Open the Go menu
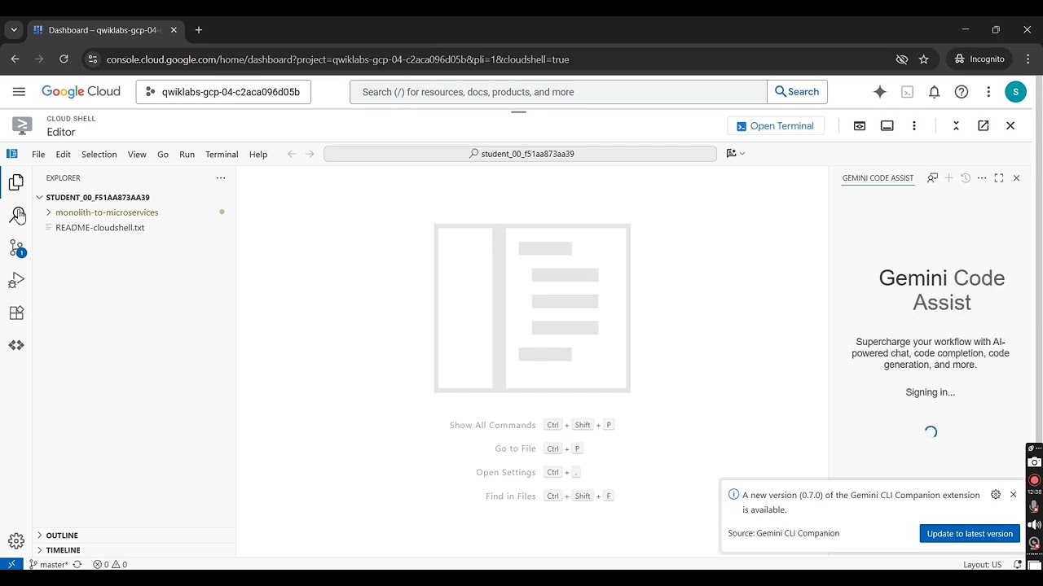This screenshot has width=1043, height=586. pyautogui.click(x=163, y=155)
